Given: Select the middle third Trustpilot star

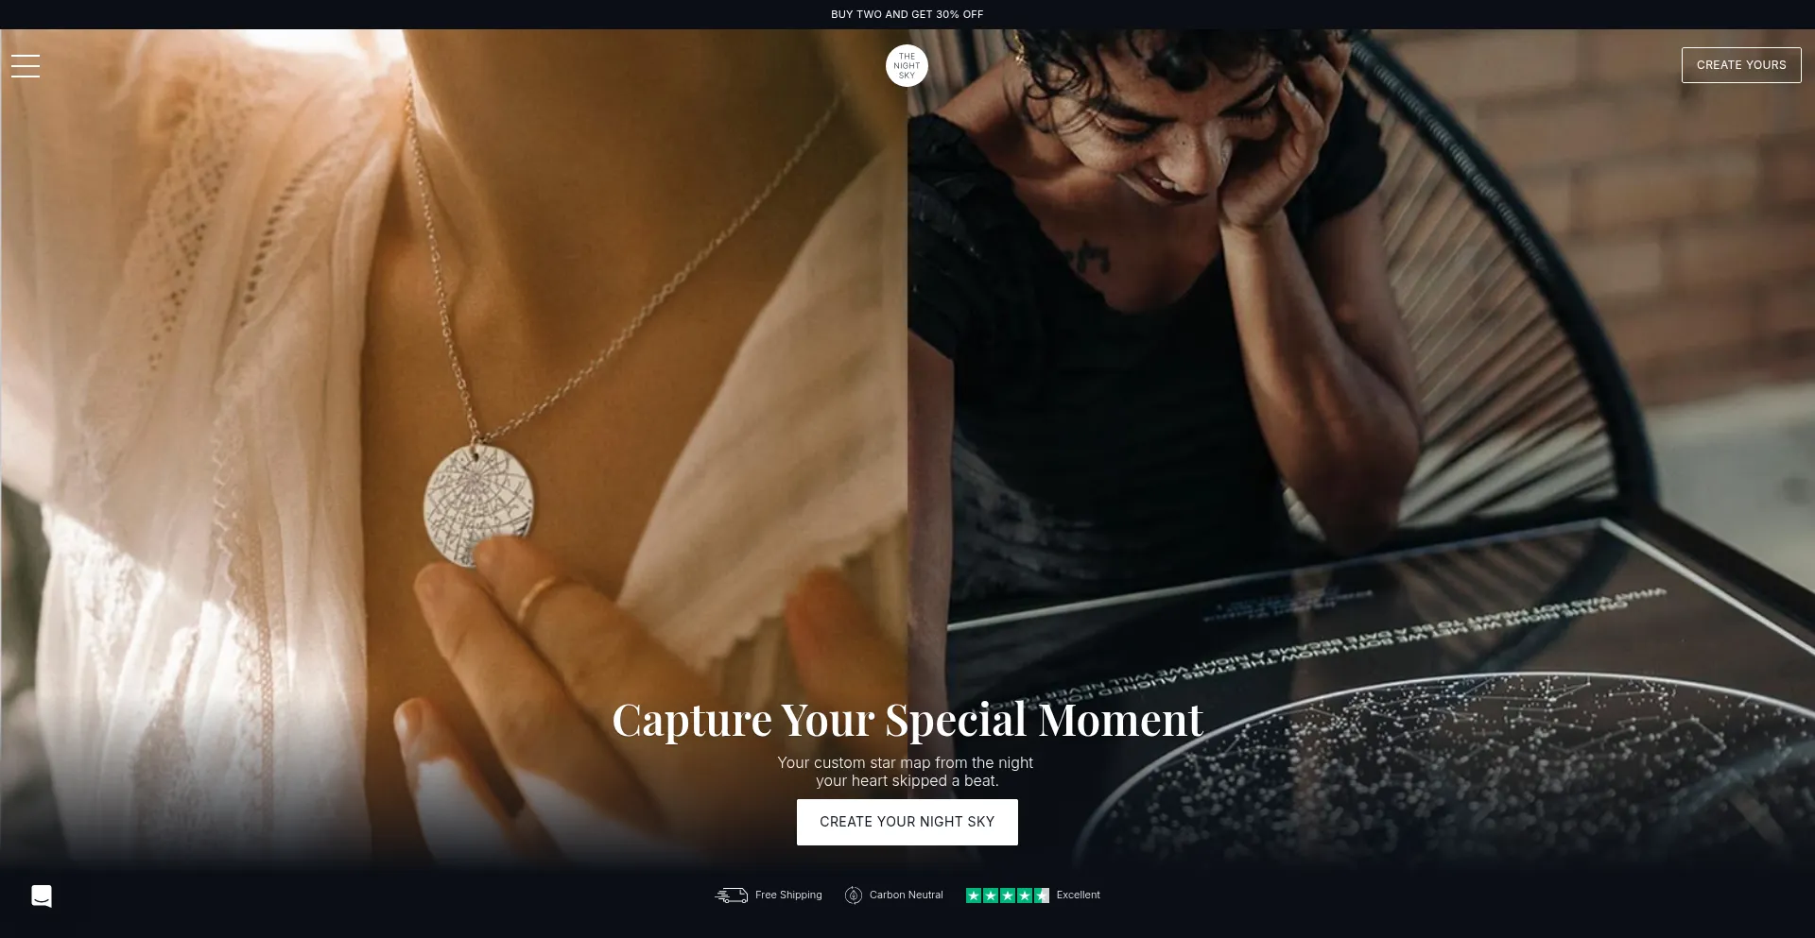Looking at the screenshot, I should (x=1008, y=895).
